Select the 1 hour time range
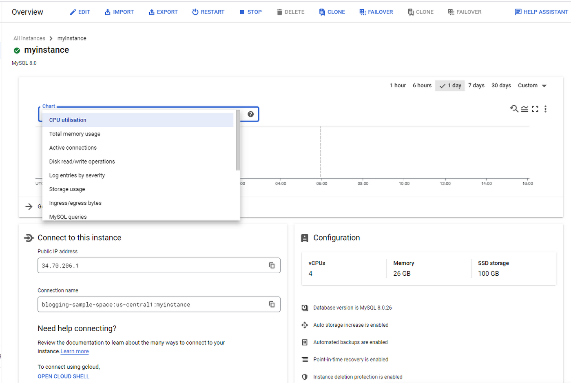 (398, 85)
